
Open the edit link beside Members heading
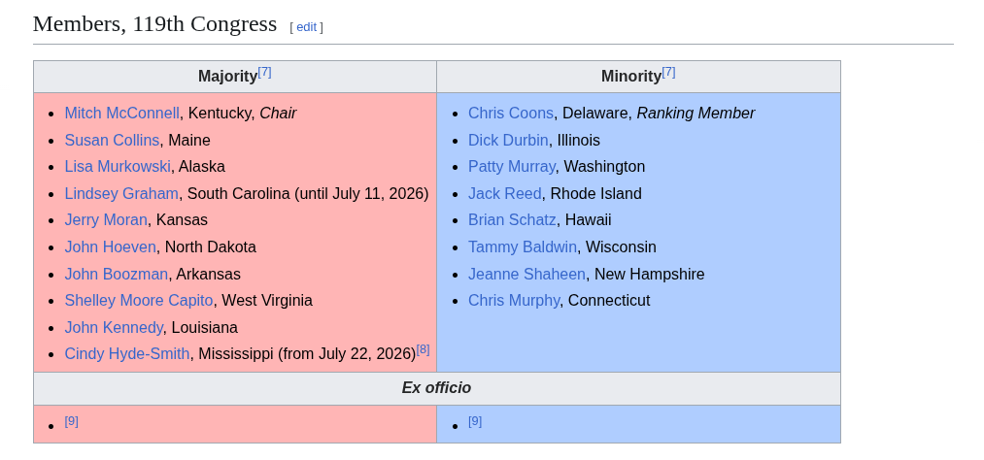pyautogui.click(x=306, y=27)
